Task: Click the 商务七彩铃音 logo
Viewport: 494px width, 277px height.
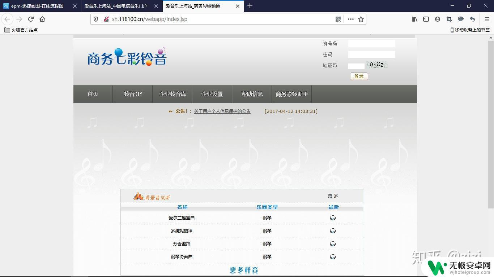Action: [127, 57]
